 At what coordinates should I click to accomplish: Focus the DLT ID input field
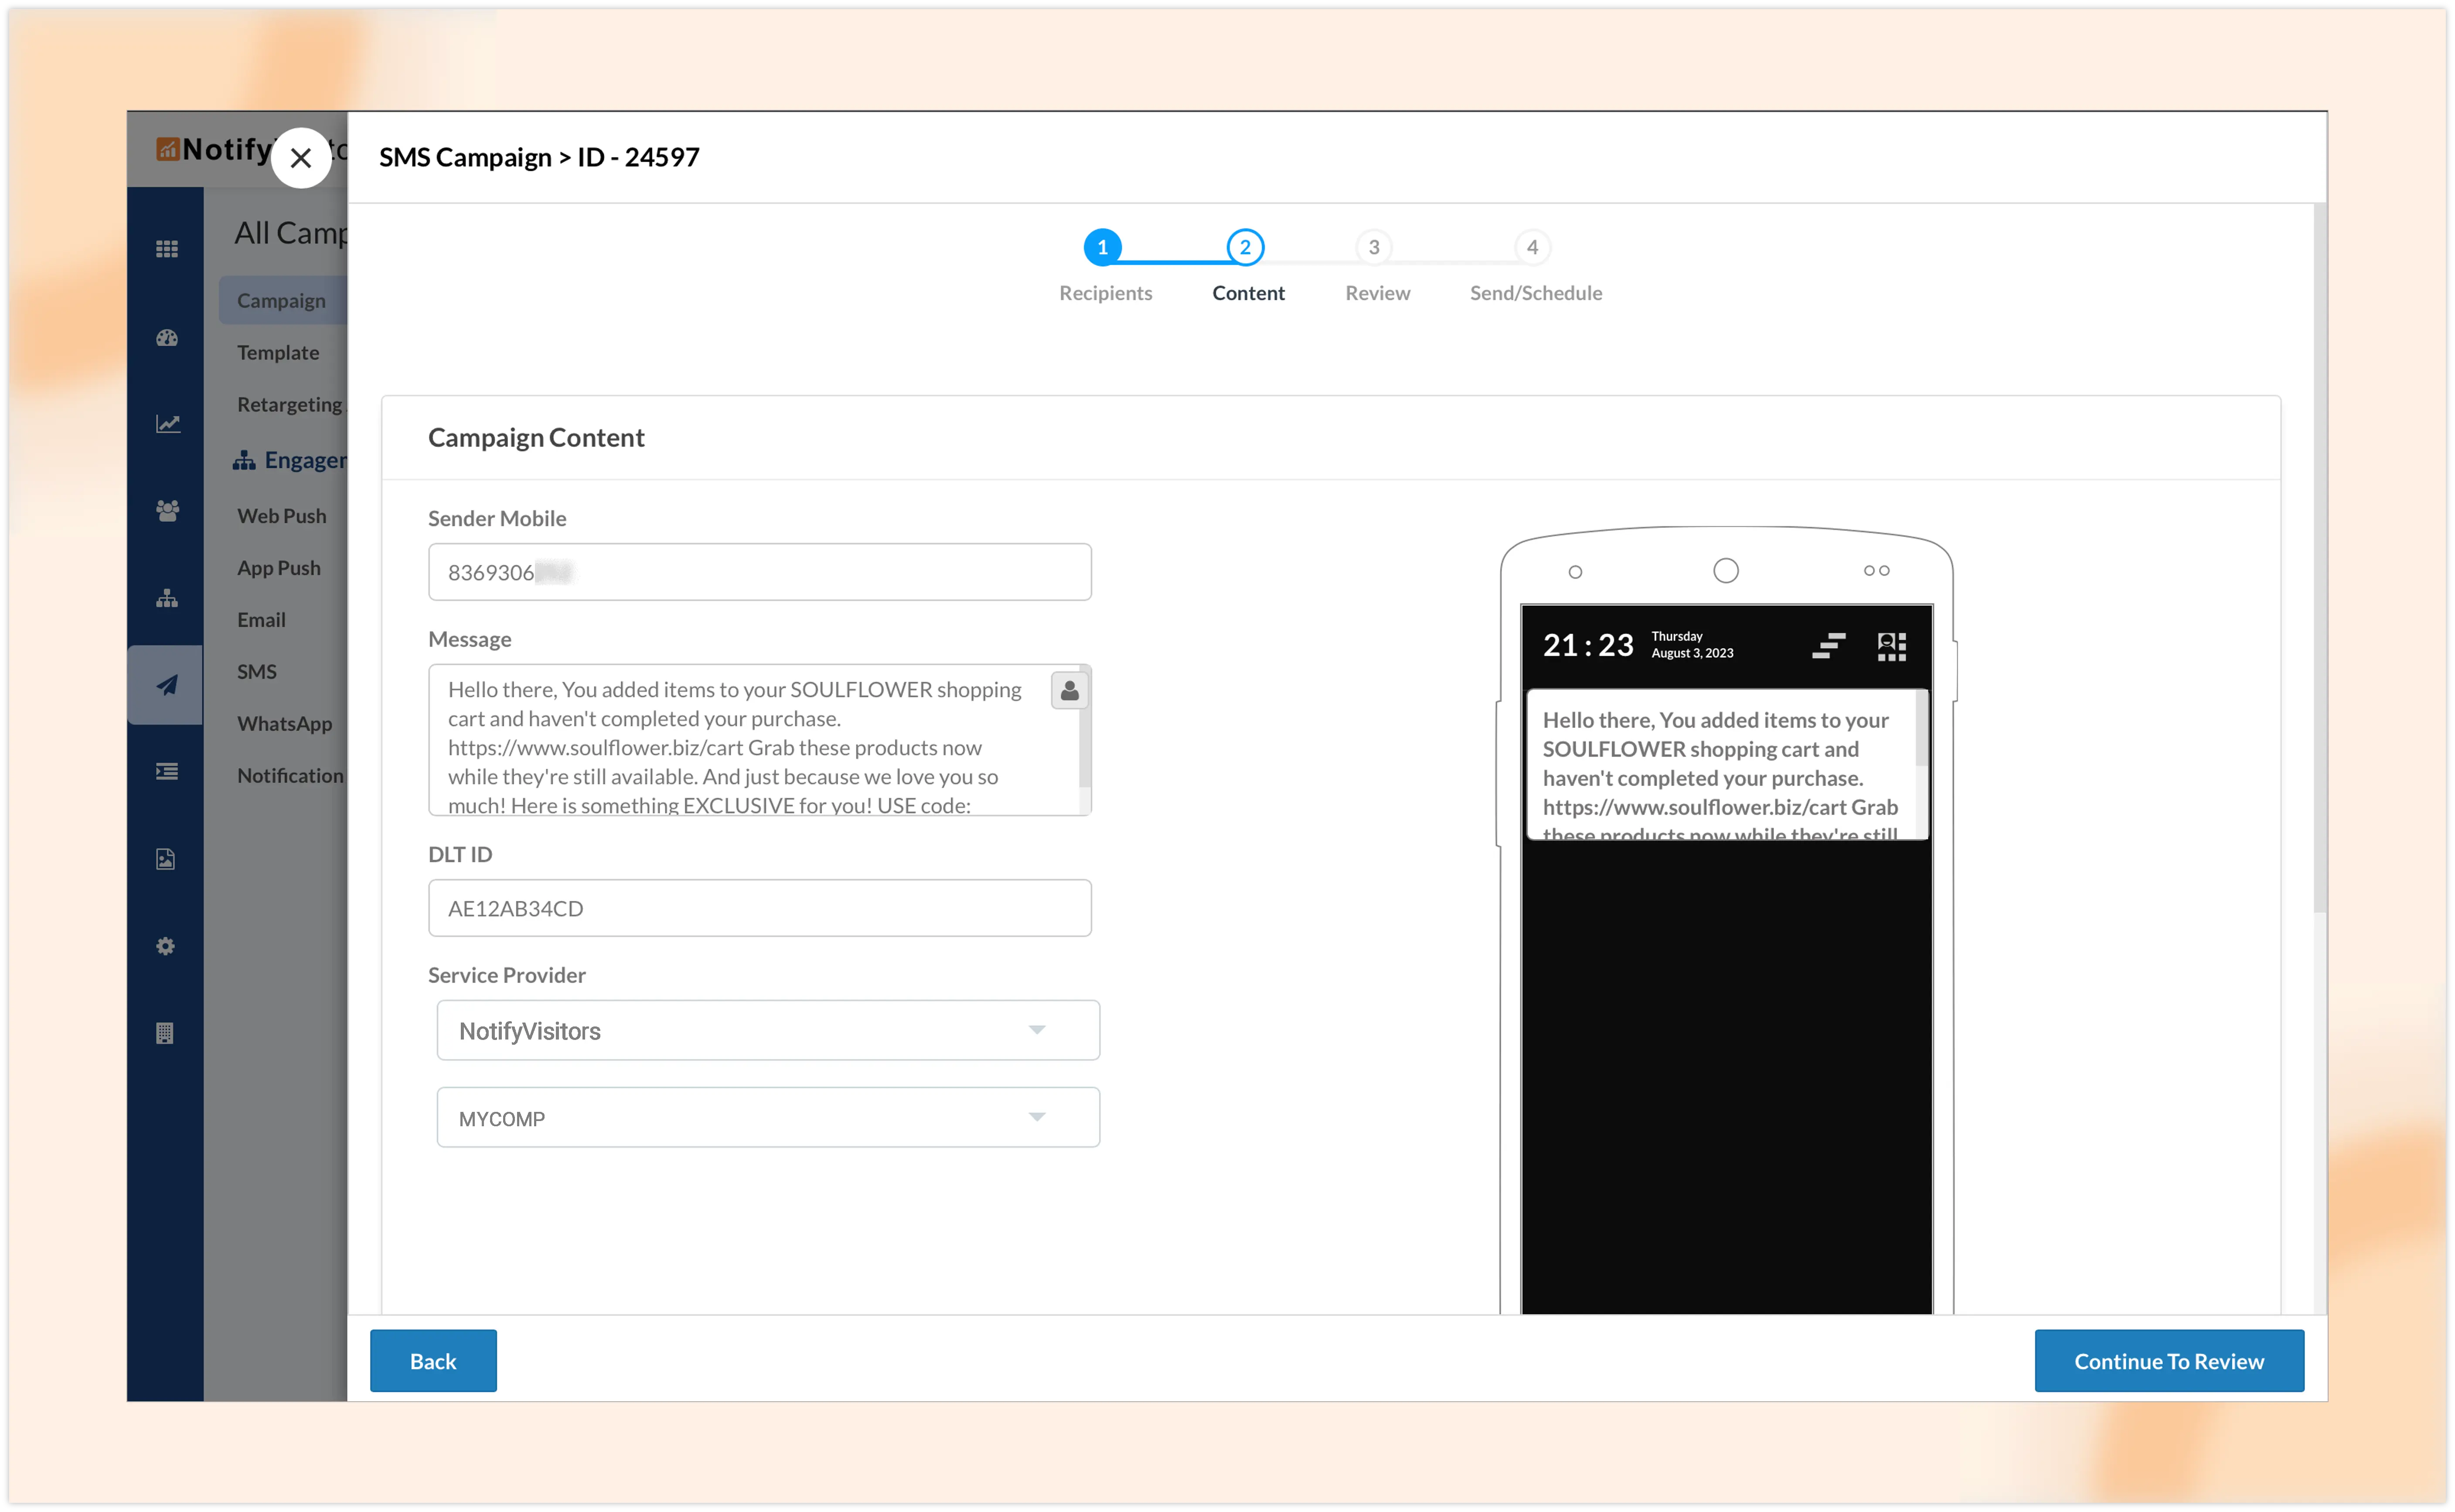759,908
